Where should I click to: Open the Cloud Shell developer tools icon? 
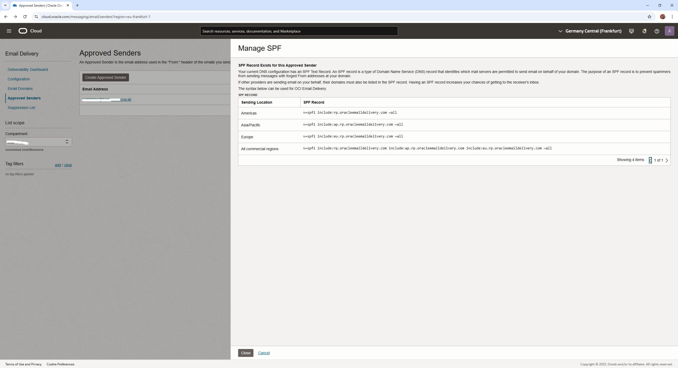pos(631,31)
